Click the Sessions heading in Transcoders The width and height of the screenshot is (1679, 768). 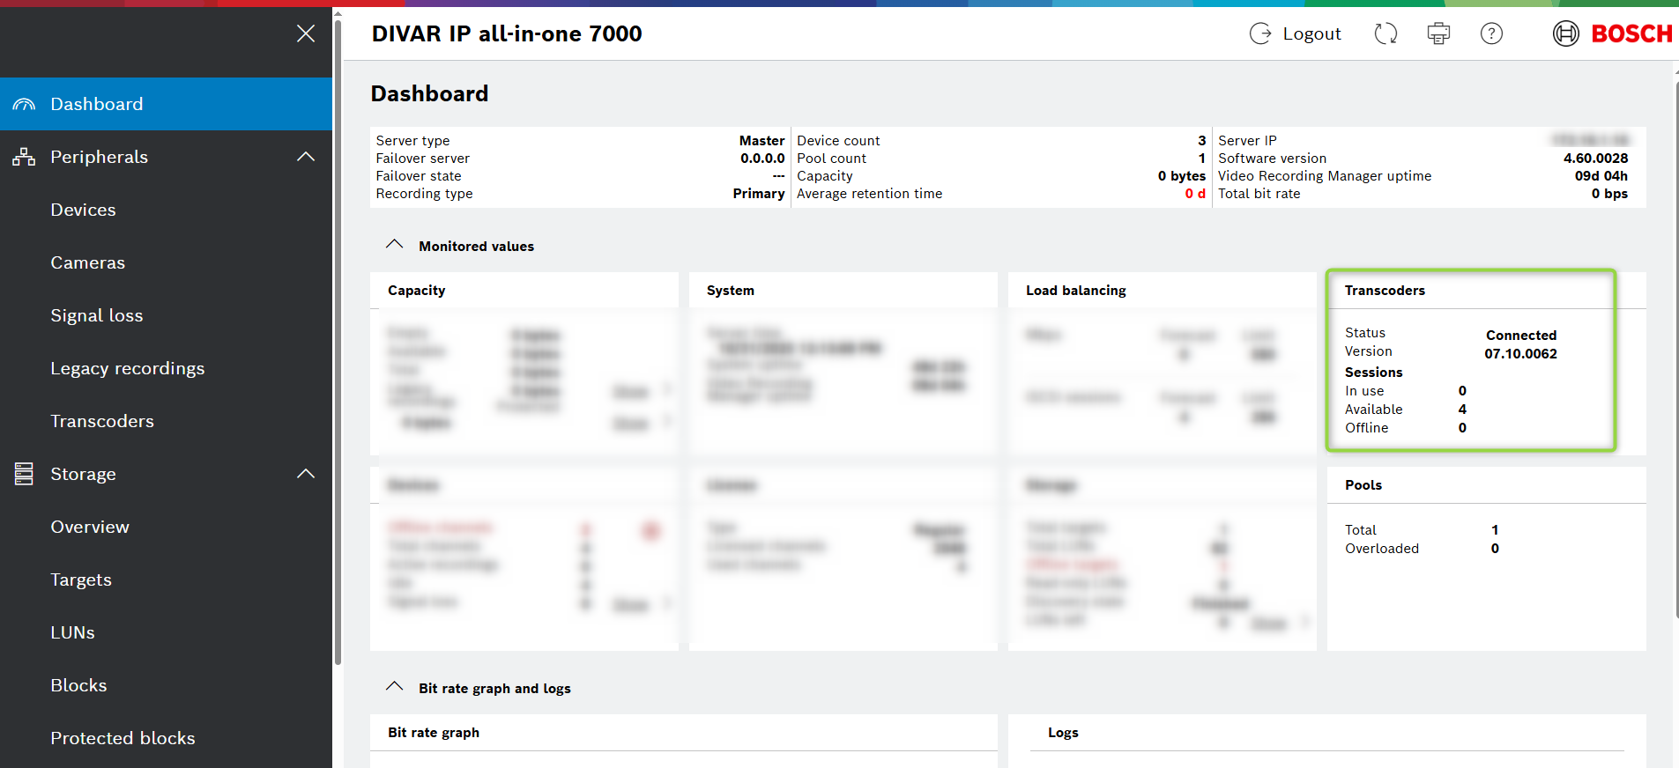(x=1373, y=373)
